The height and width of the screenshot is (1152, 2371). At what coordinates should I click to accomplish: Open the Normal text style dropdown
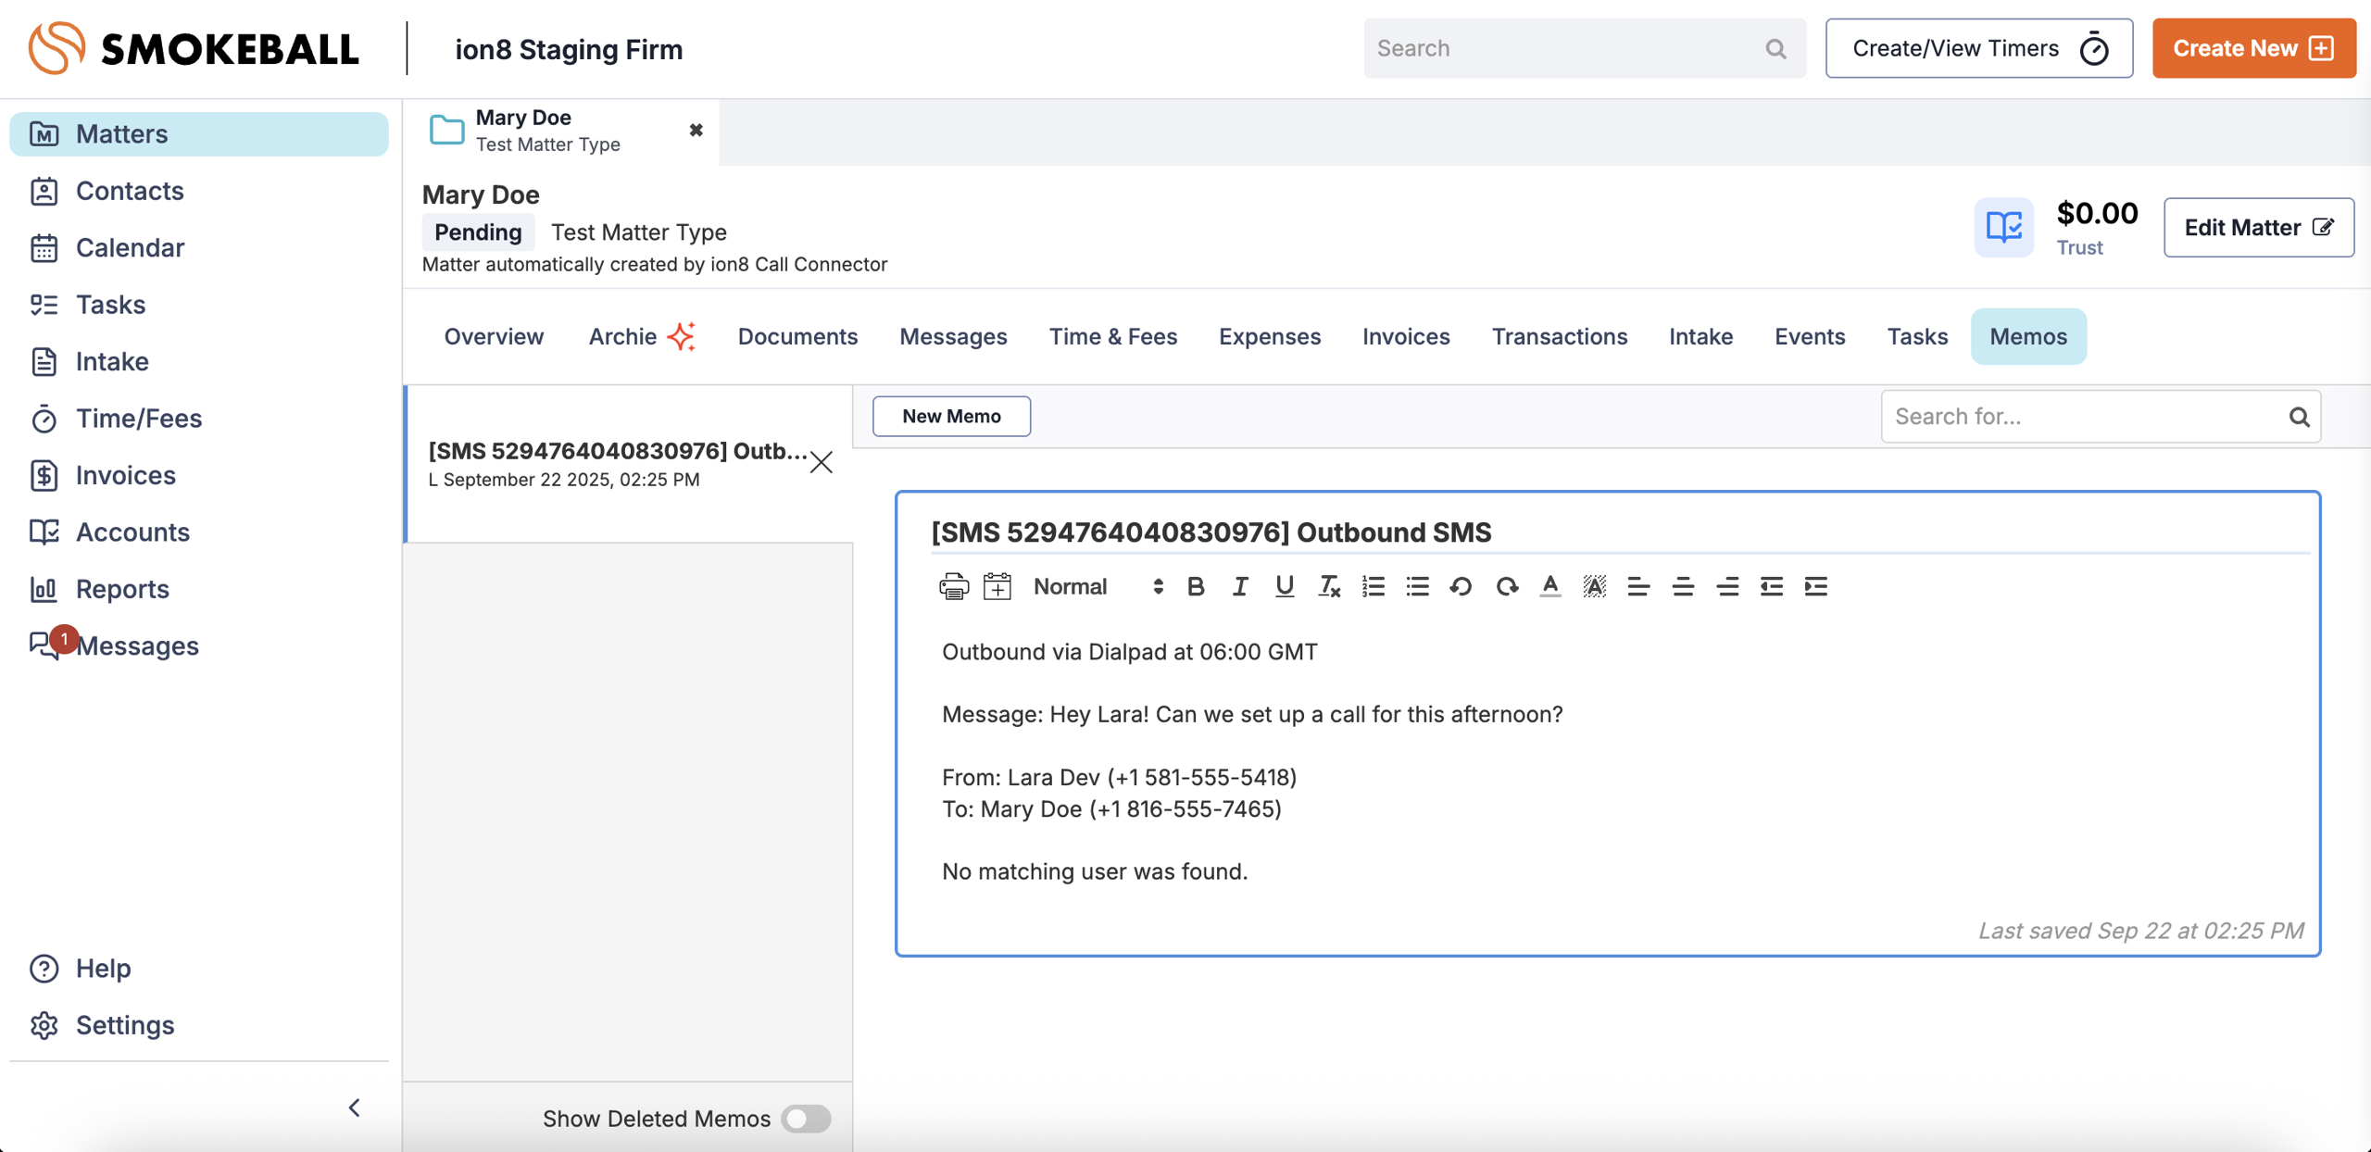coord(1097,586)
